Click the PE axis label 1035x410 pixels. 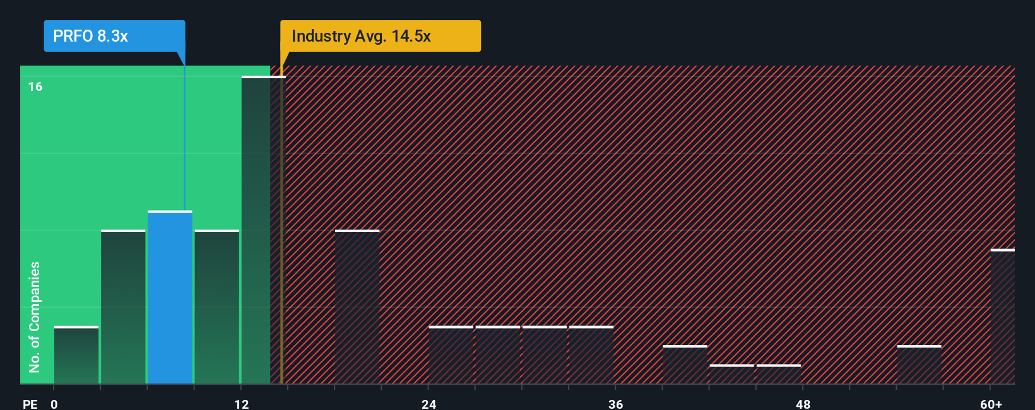pyautogui.click(x=30, y=404)
